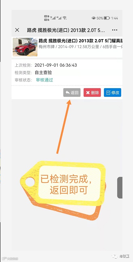
Task: Tap the HD signal indicator icon
Action: point(46,18)
